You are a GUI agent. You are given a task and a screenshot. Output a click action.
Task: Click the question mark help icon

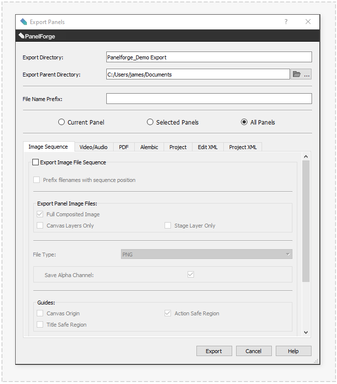click(286, 22)
